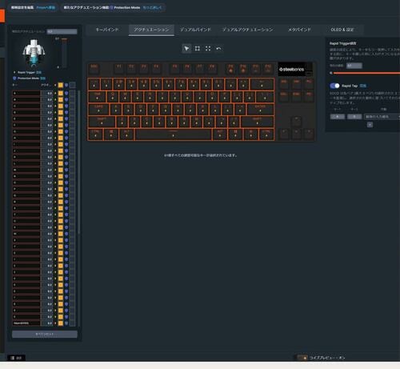Open the デュアルアクチュエーション tab
The image size is (400, 369).
click(247, 30)
